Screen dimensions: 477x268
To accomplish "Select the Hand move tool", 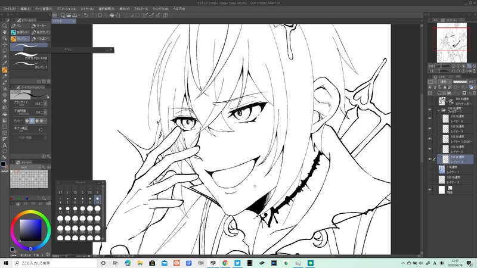I will [4, 32].
